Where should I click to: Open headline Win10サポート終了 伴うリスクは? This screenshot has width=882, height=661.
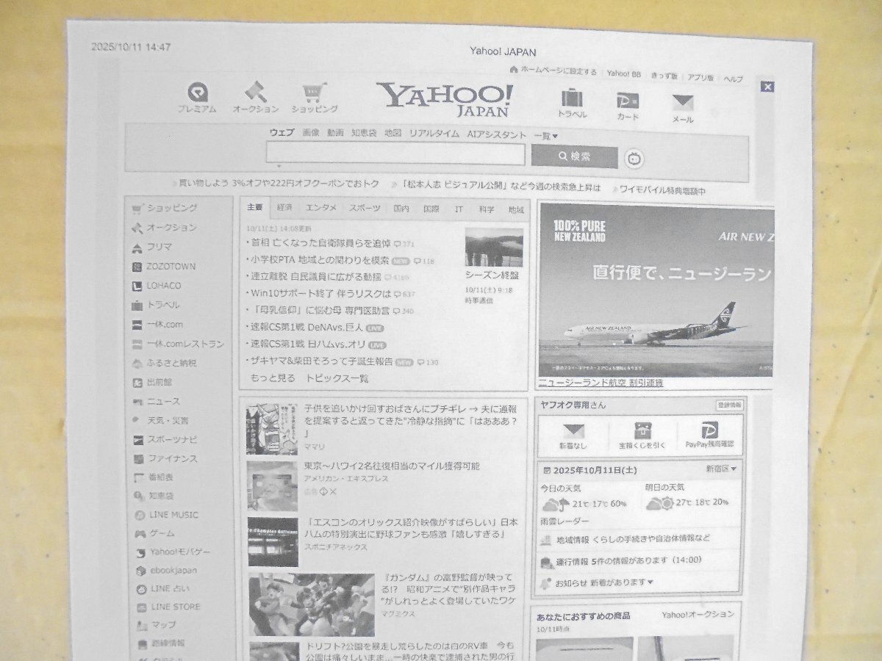tap(320, 293)
